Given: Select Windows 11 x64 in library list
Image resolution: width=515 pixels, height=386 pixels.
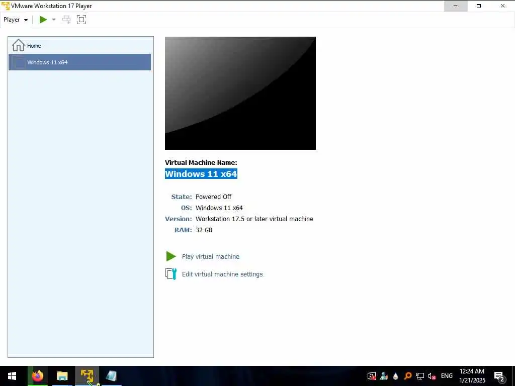Looking at the screenshot, I should coord(79,62).
